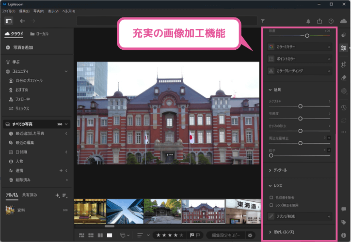351x242 pixels.
Task: Click the notifications bell icon
Action: coord(308,21)
